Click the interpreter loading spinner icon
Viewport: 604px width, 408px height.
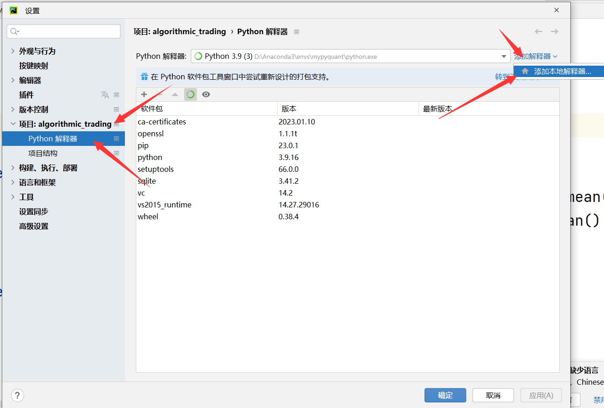[x=198, y=57]
